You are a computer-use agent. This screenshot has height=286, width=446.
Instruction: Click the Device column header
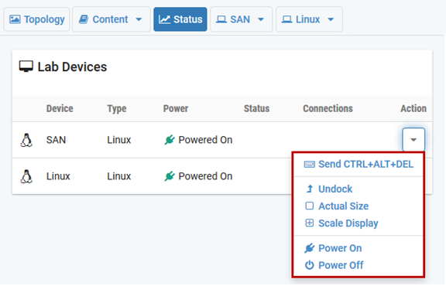[x=60, y=108]
